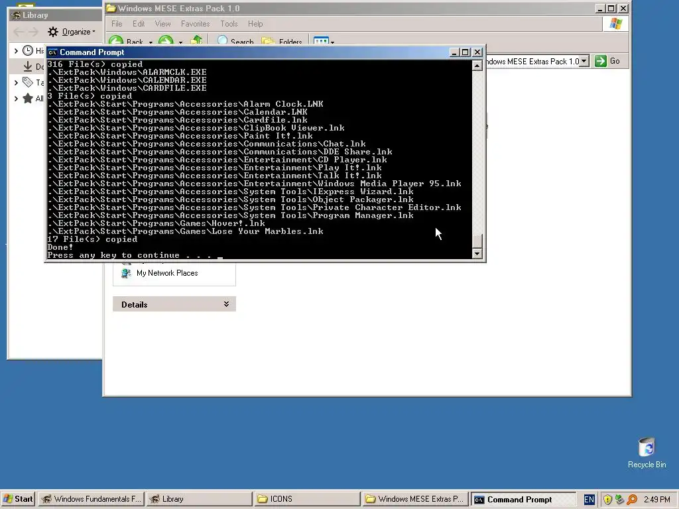The height and width of the screenshot is (509, 679).
Task: Click the Command Prompt scrollbar thumb
Action: pos(477,241)
